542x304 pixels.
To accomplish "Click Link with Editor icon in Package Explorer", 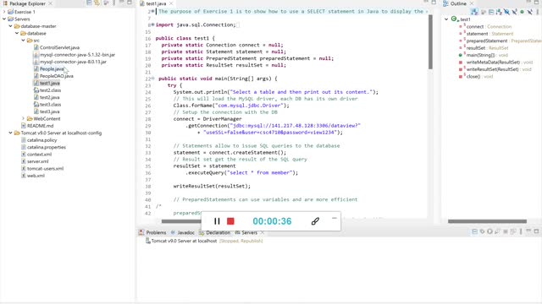I will coord(97,3).
